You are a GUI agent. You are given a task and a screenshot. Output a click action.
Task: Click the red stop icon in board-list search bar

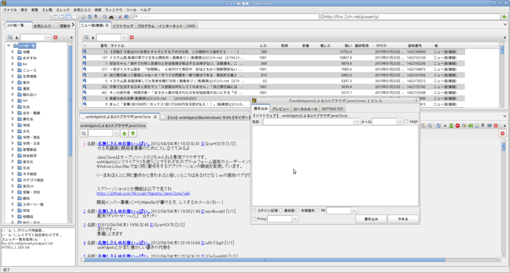click(x=55, y=38)
